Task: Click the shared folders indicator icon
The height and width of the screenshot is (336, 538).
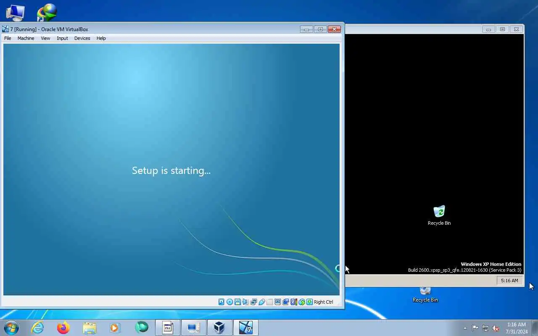Action: coord(270,302)
